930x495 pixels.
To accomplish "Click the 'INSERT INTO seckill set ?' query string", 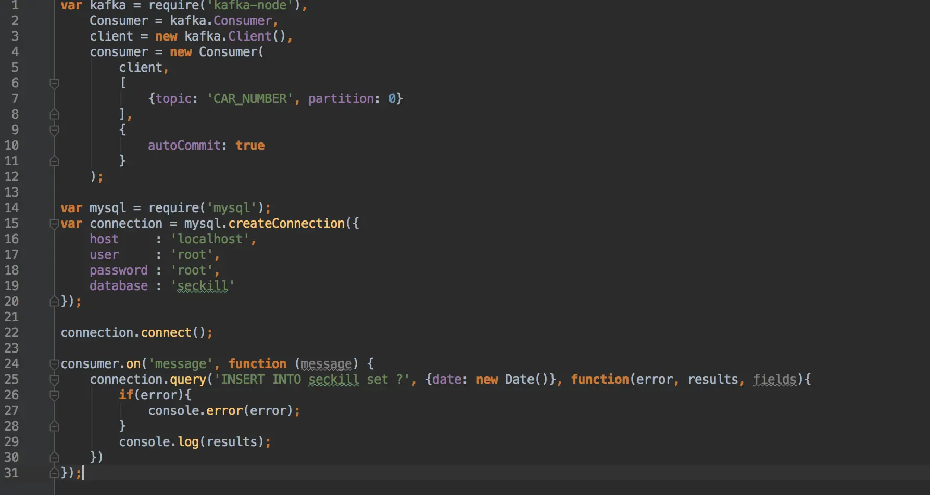I will coord(312,380).
